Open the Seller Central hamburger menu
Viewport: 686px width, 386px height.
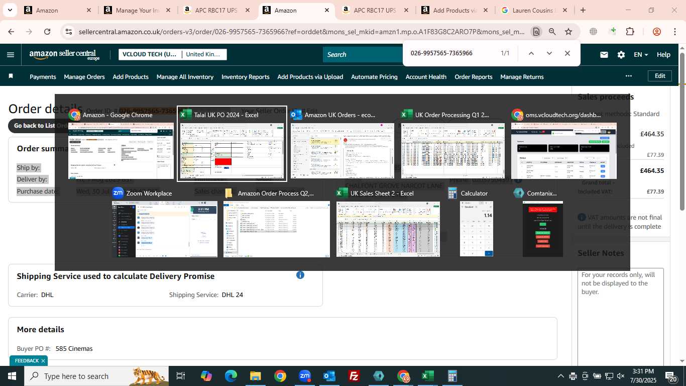[11, 55]
